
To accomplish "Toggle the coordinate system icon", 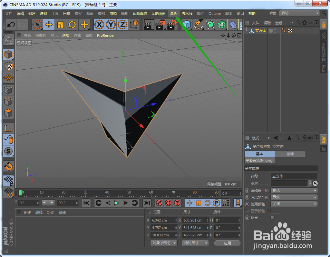I will pos(134,25).
